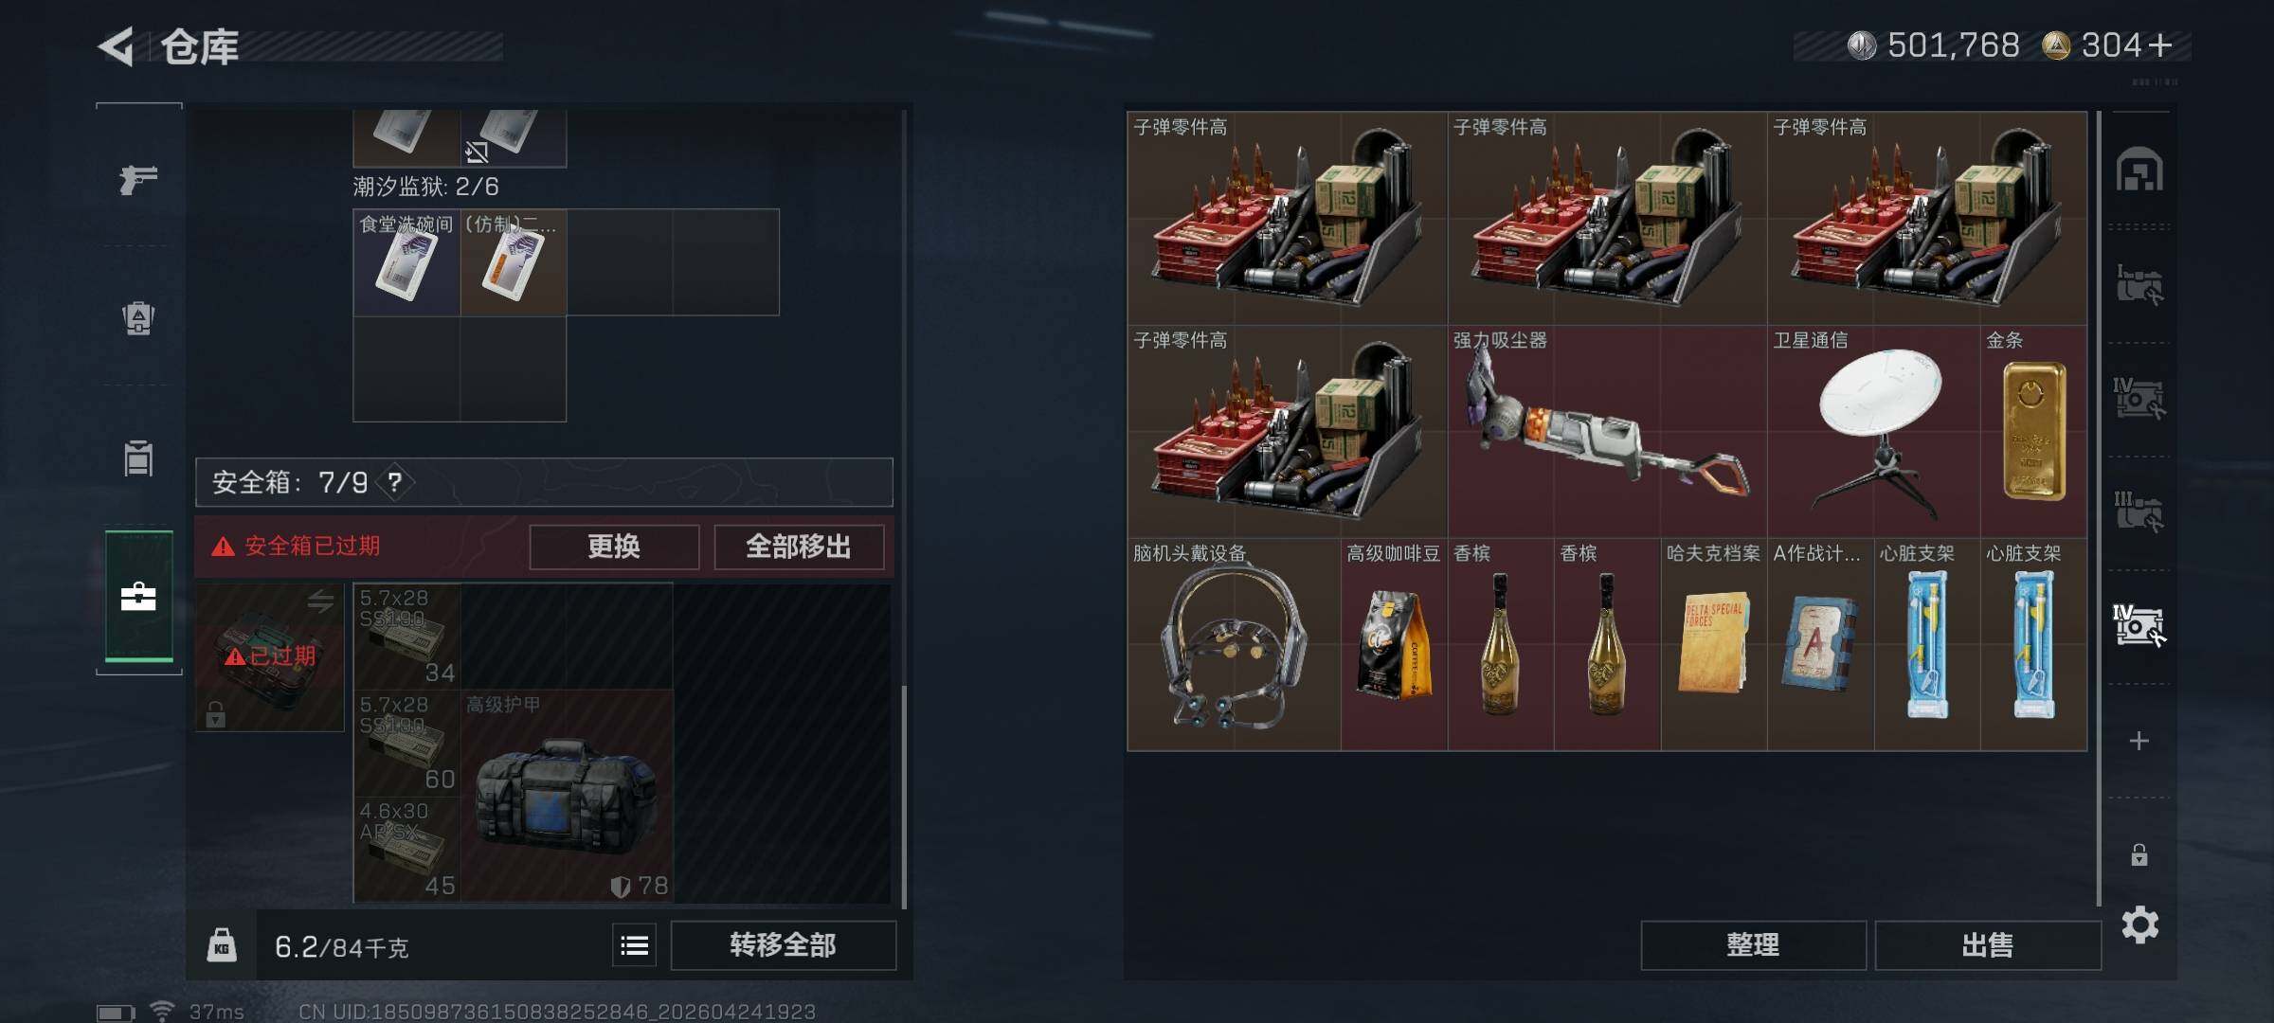This screenshot has width=2274, height=1023.
Task: Select the 强力吸尘器 vacuum item
Action: [1607, 431]
